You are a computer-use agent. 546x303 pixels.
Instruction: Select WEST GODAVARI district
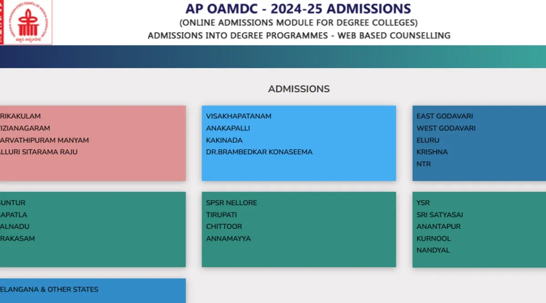click(446, 128)
